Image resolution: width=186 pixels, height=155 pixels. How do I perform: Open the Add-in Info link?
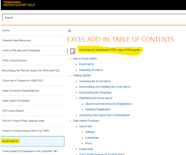click(x=85, y=126)
